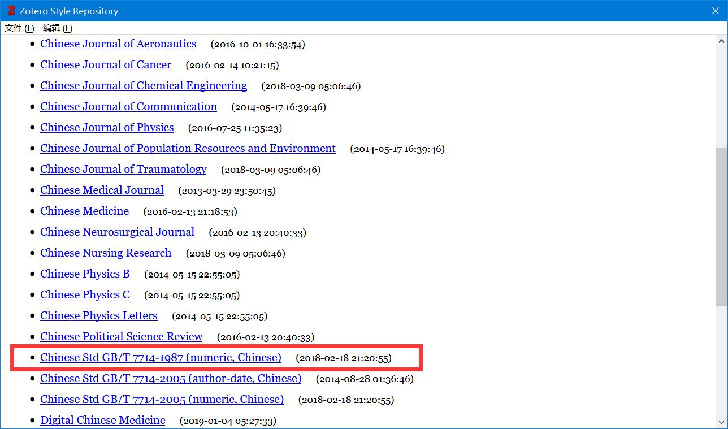Click the scrollbar up arrow
728x429 pixels.
point(722,41)
